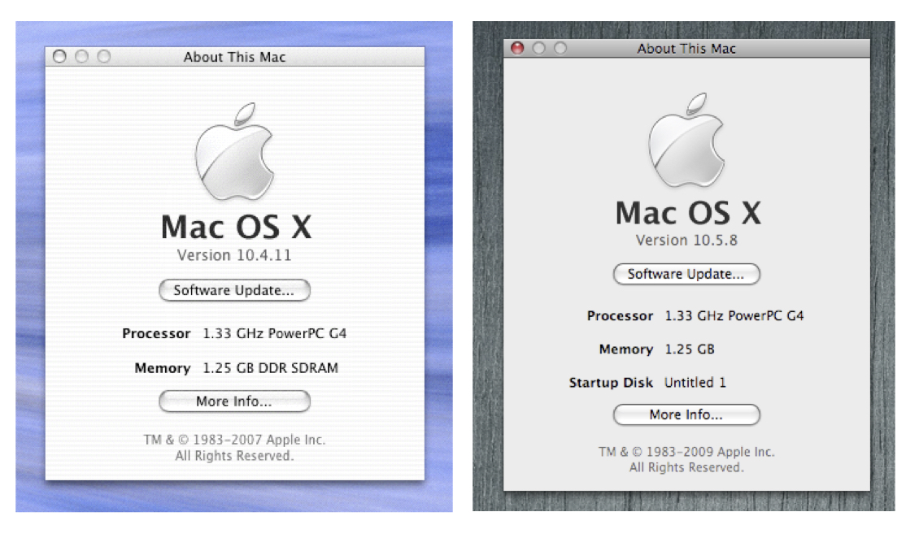Click Software Update in the 10.4.11 window
Viewport: 906px width, 538px height.
(234, 290)
